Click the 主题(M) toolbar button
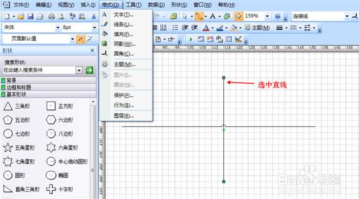The height and width of the screenshot is (199, 359). point(257,28)
